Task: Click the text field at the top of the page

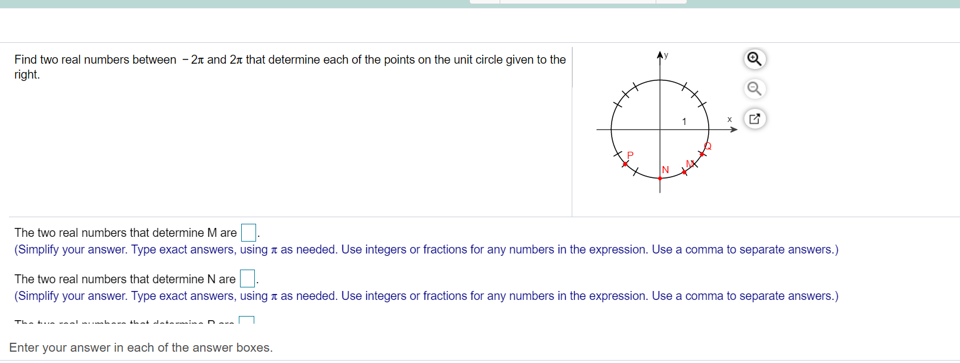Action: pyautogui.click(x=576, y=1)
